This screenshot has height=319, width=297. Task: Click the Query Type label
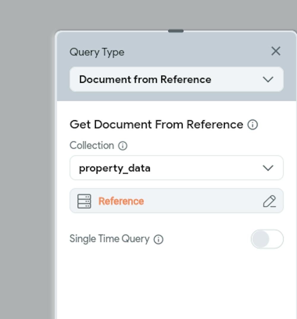[97, 52]
